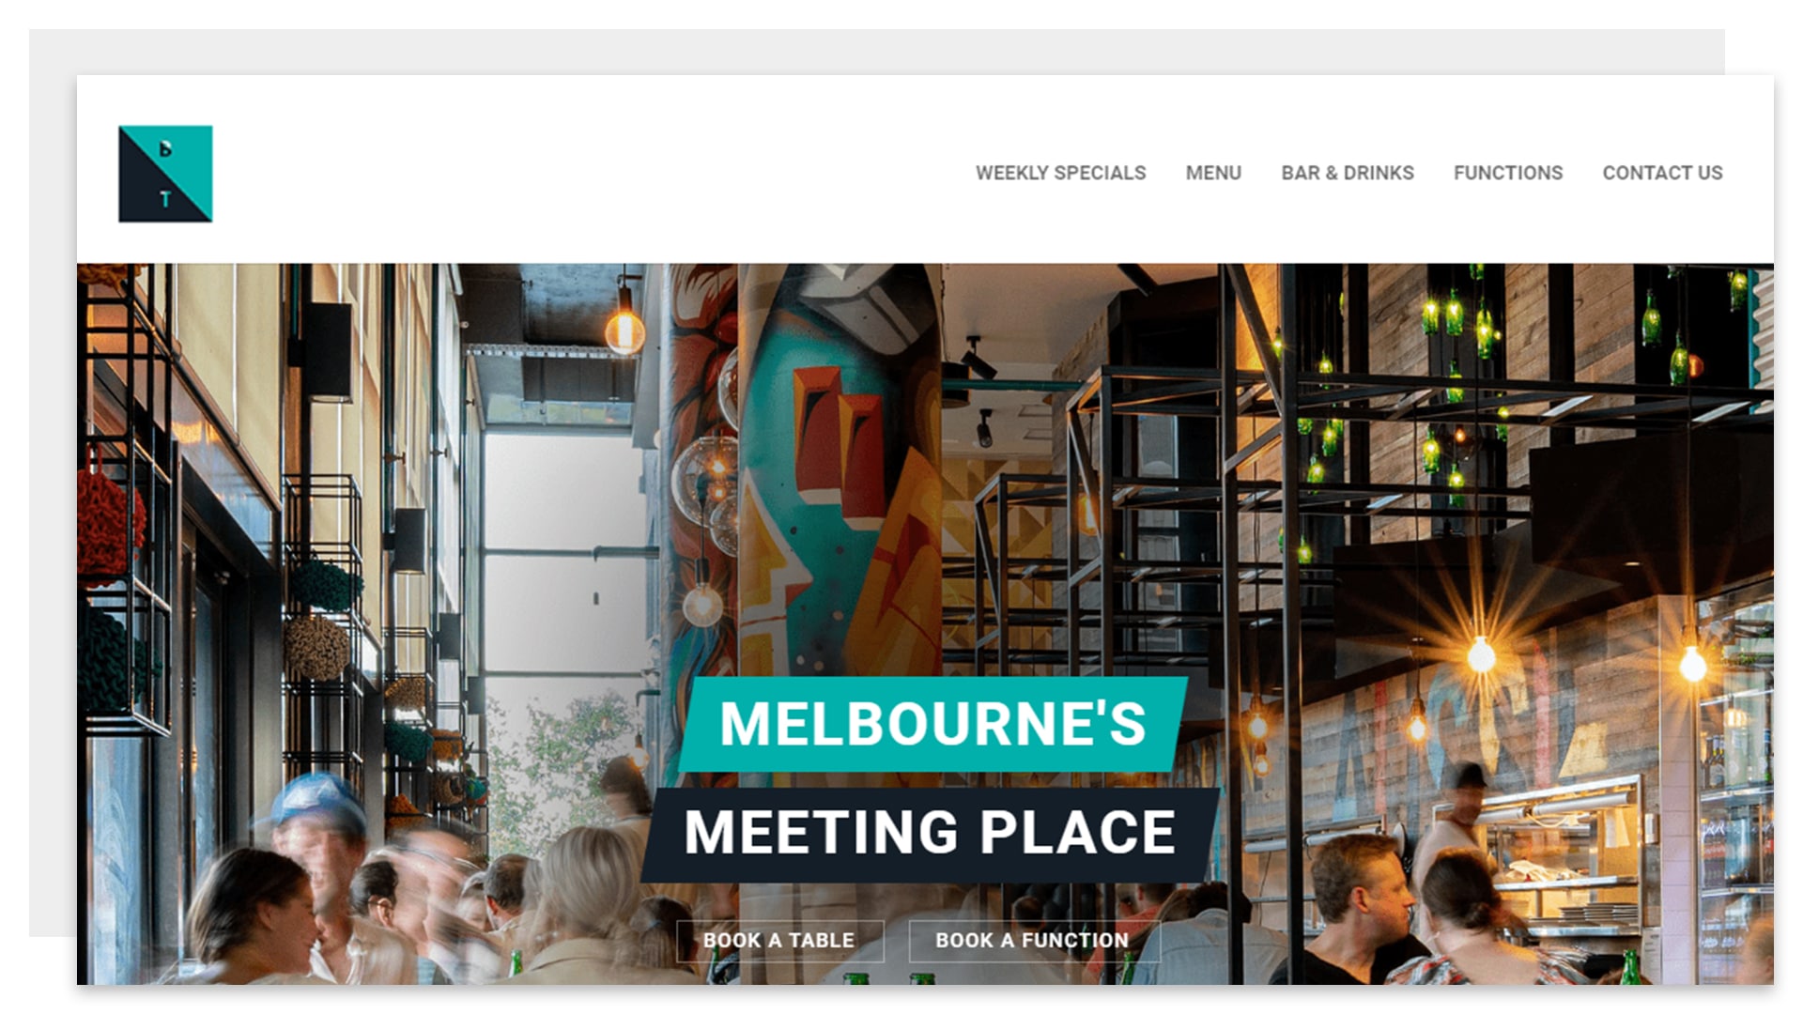Click the letter T in the logo
1803x1014 pixels.
click(x=165, y=199)
